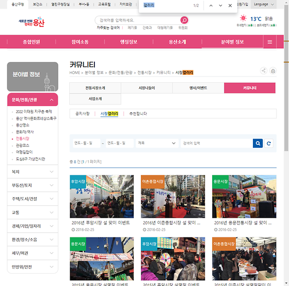Open 2016년 용문전통시장 설 맞이 thumbnail

pos(244,197)
